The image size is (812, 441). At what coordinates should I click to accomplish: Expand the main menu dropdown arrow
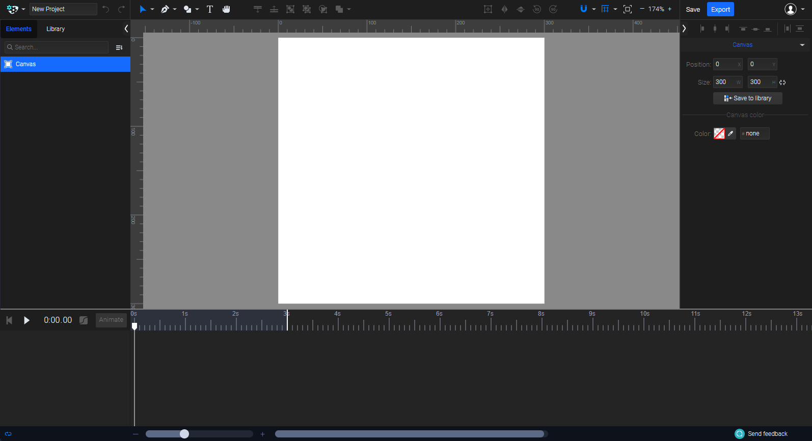(x=23, y=9)
